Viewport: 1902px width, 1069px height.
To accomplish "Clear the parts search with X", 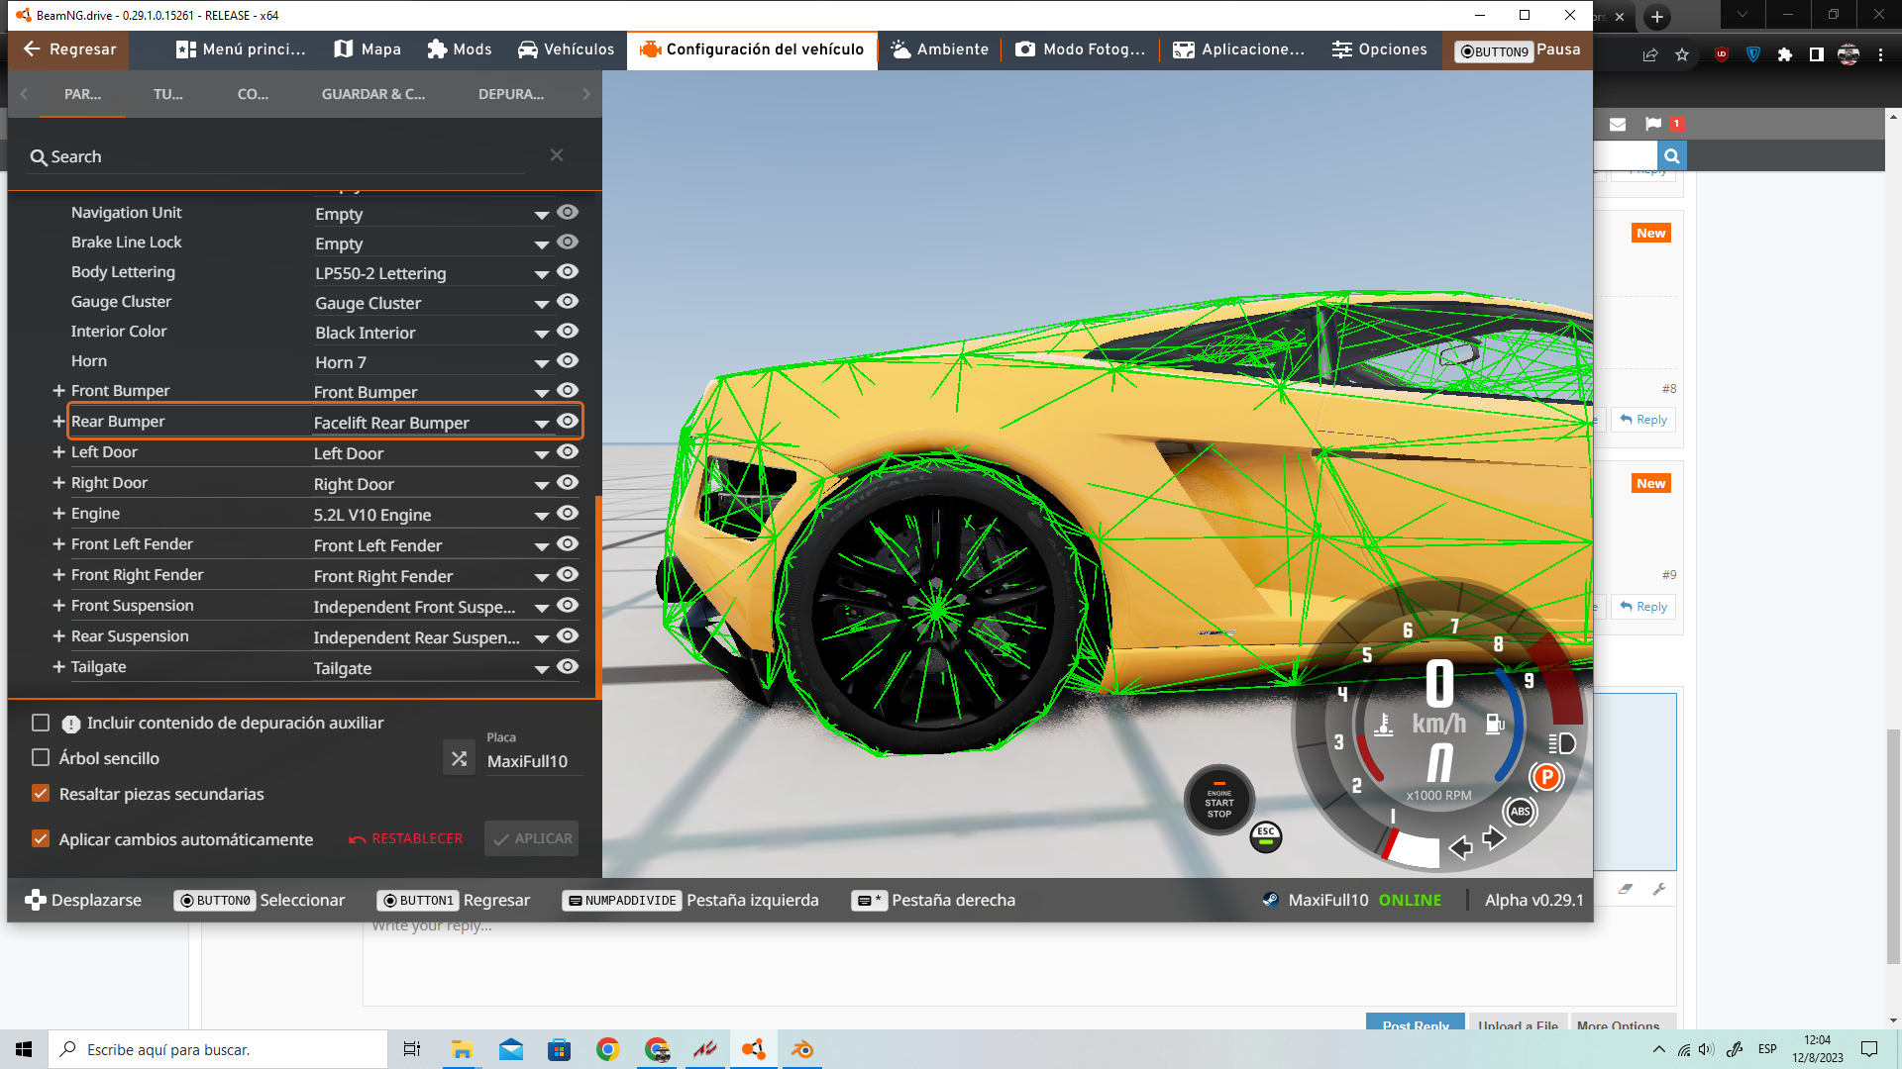I will tap(557, 155).
